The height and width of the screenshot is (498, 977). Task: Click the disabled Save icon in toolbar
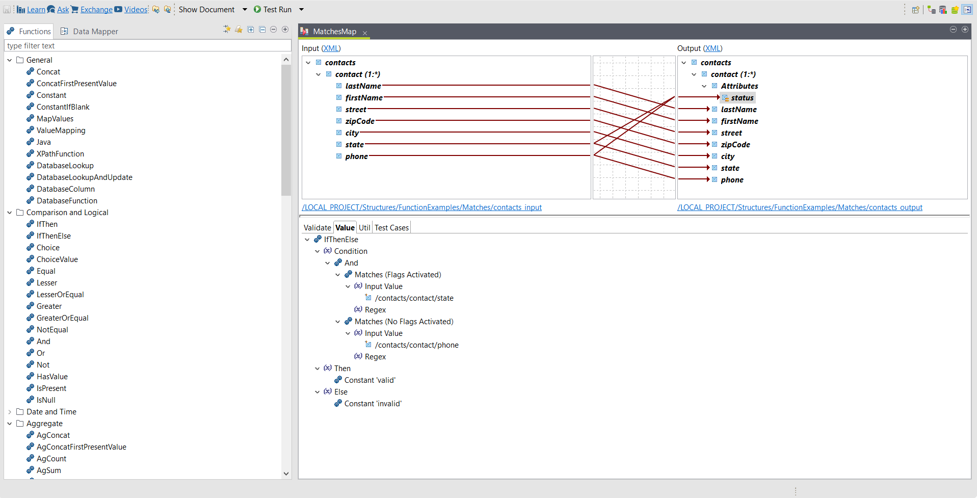[7, 10]
